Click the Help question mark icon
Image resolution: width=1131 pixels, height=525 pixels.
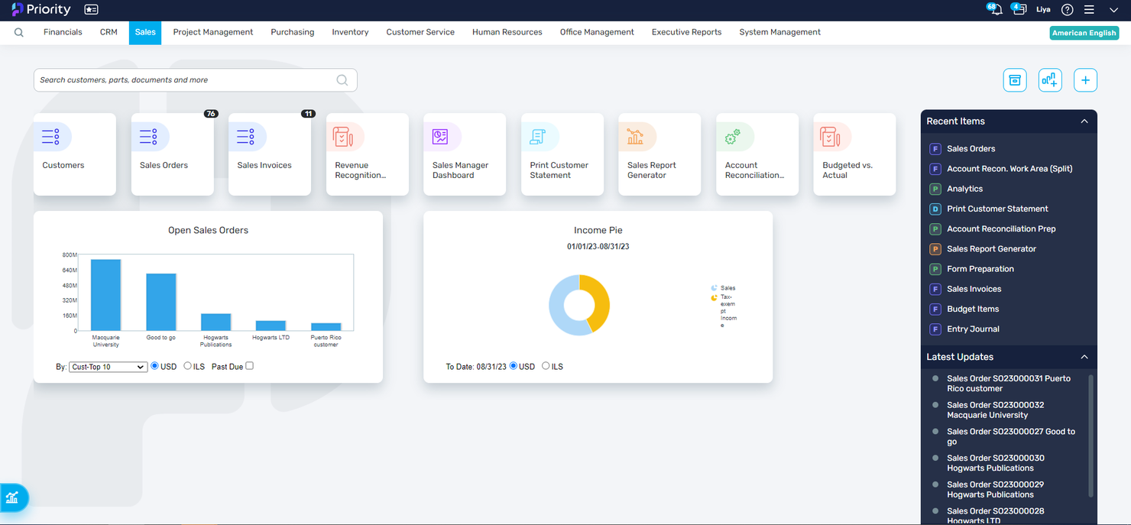point(1068,10)
